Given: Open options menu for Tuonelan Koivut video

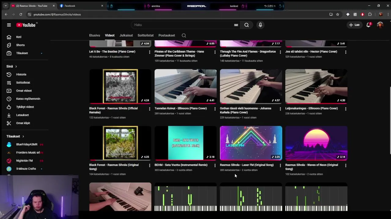Looking at the screenshot, I should pos(215,109).
